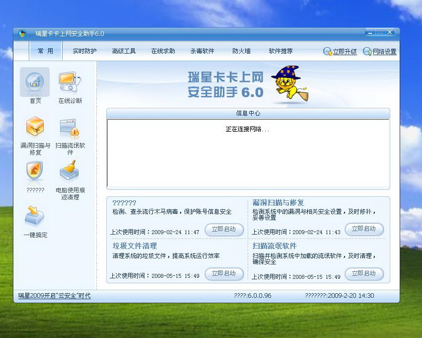Click the 漏洞扫描与修复 heading in the panel

(279, 202)
